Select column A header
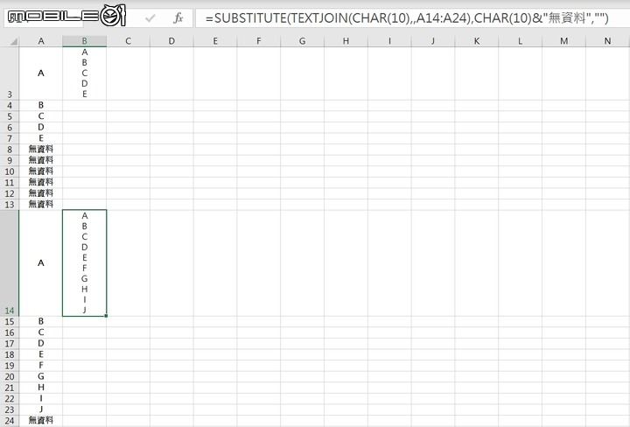 [41, 41]
